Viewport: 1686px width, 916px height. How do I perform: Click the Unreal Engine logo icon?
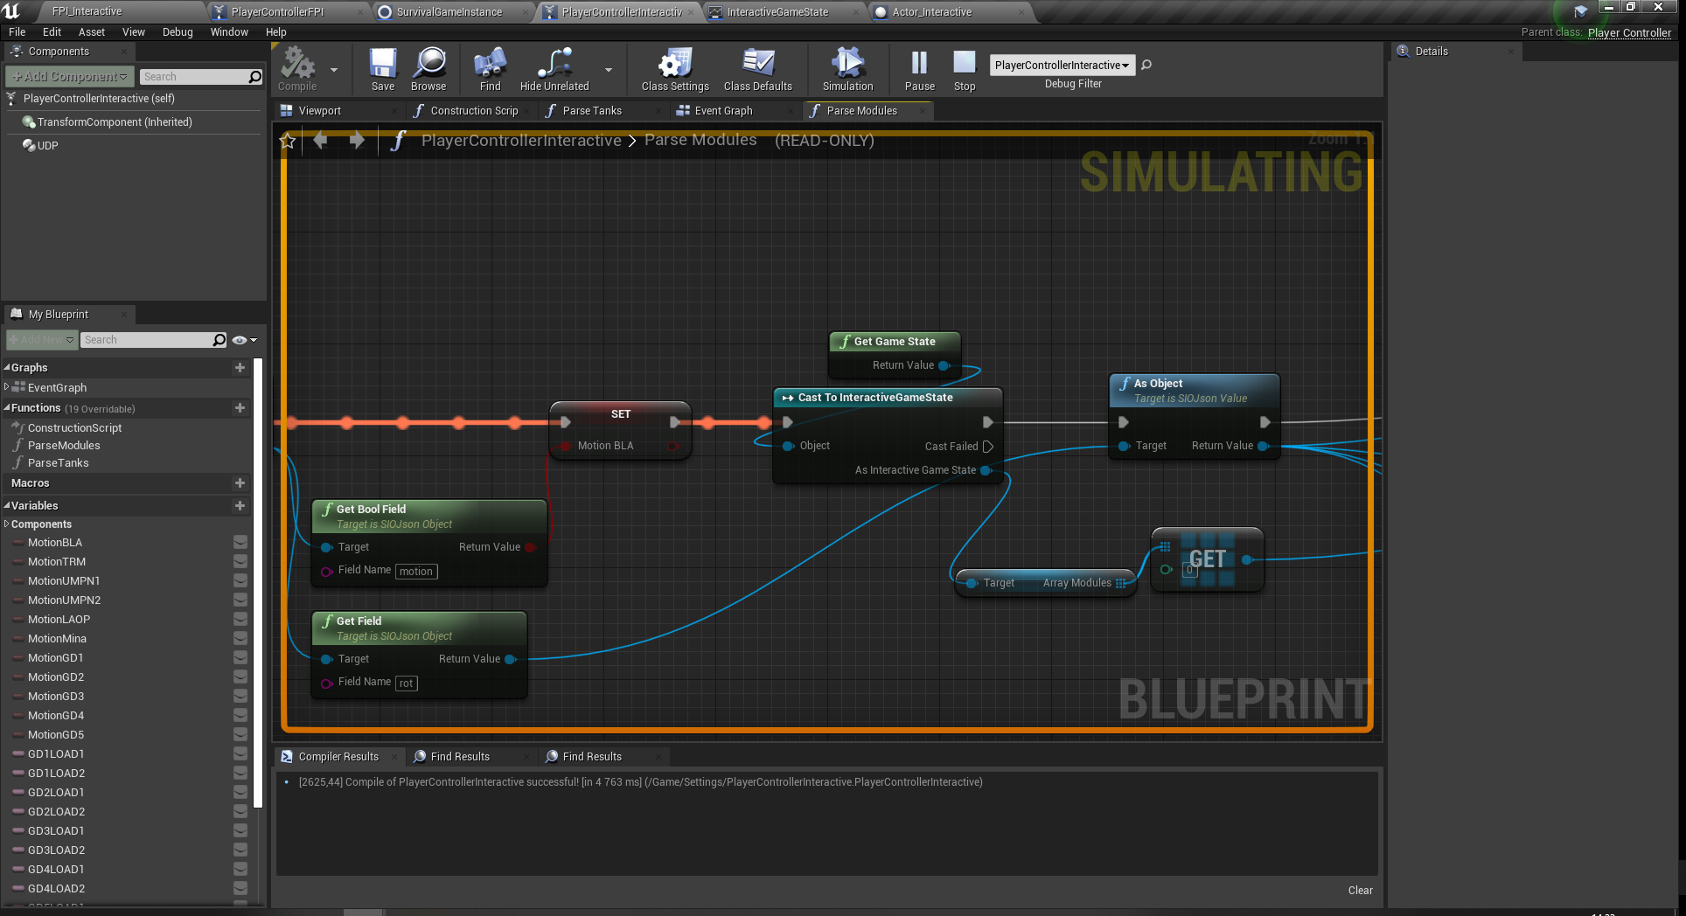pyautogui.click(x=11, y=11)
